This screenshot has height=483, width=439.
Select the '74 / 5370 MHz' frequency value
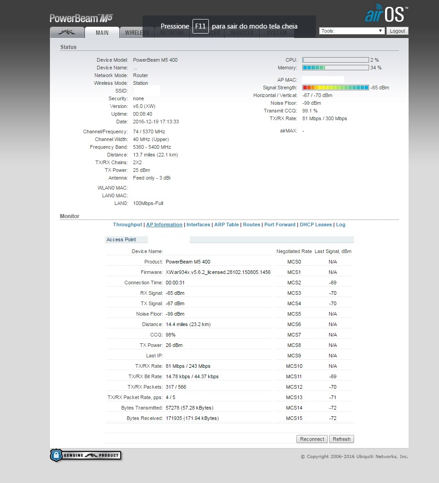[x=149, y=132]
